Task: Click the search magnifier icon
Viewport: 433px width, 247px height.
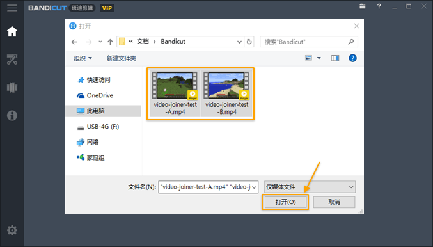Action: (350, 42)
